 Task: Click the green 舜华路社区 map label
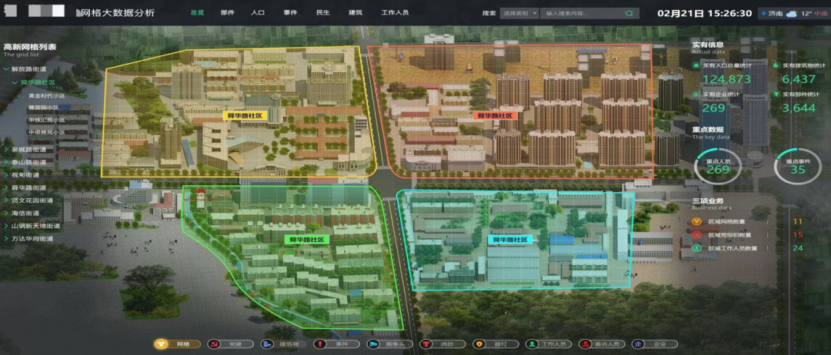coord(307,240)
